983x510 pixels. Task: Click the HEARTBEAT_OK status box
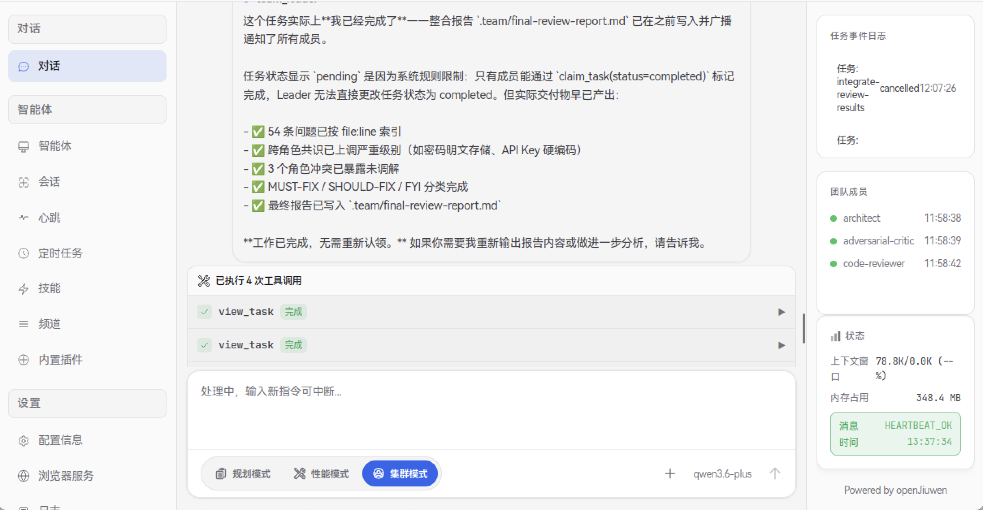[x=895, y=434]
